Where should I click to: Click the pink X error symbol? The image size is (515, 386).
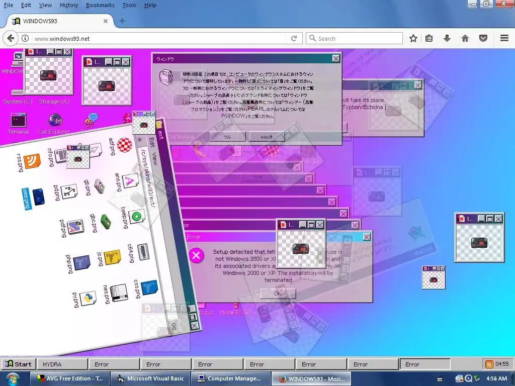(196, 255)
